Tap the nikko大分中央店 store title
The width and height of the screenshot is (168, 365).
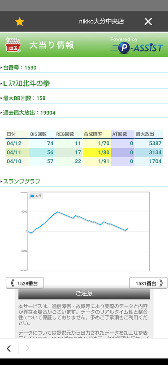102,21
